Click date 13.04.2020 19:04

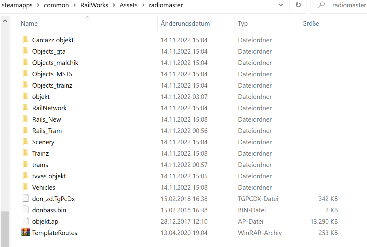(x=184, y=233)
